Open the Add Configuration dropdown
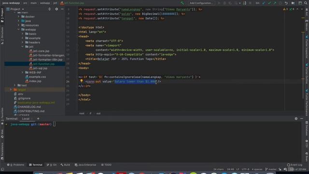The width and height of the screenshot is (309, 174). (201, 3)
